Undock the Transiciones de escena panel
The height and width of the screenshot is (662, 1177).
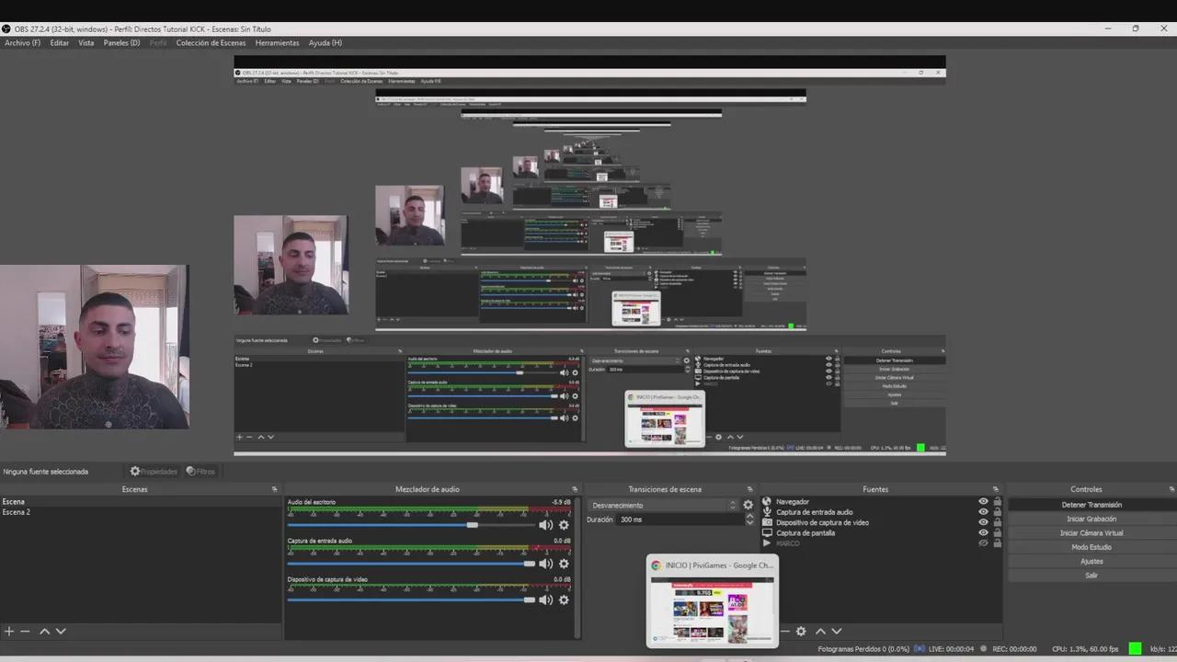(x=749, y=489)
